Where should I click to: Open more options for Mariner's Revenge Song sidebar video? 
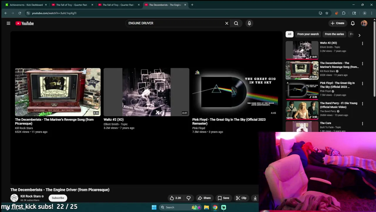tap(362, 64)
